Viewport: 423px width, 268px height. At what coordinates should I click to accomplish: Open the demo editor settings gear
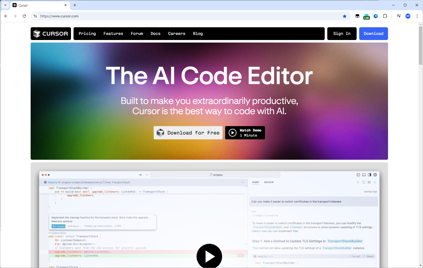[x=375, y=175]
